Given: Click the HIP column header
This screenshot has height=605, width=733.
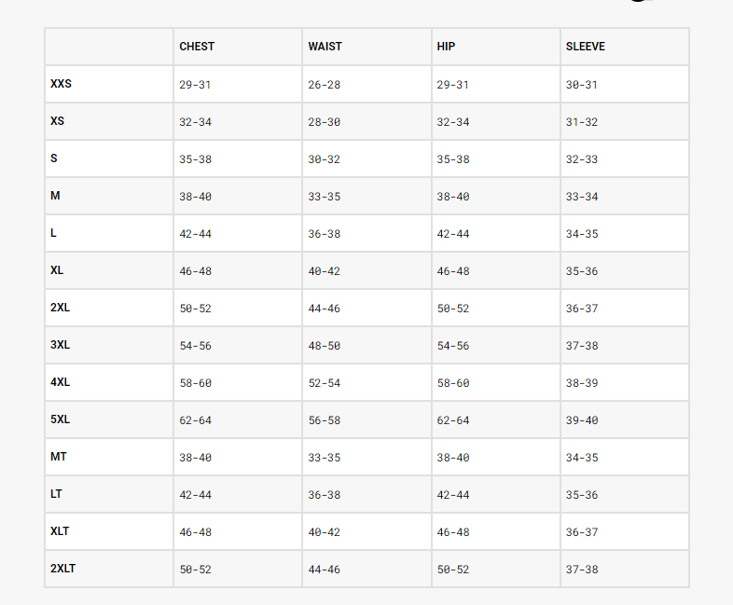Looking at the screenshot, I should pos(445,47).
